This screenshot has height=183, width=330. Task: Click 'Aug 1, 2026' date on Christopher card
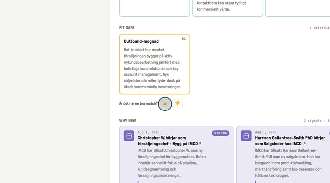tap(148, 132)
